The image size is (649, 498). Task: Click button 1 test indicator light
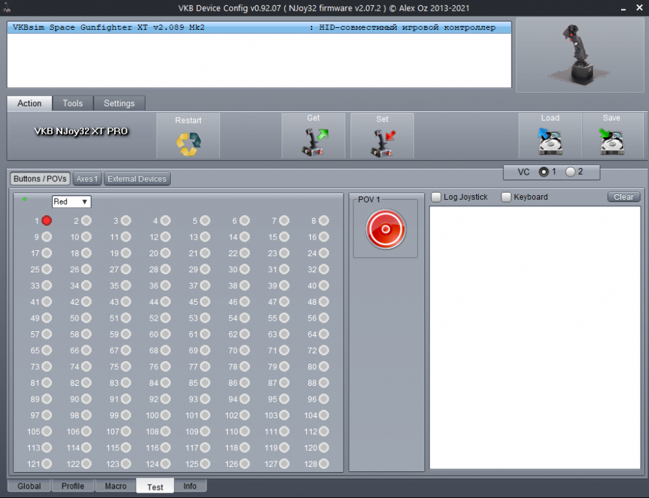45,220
